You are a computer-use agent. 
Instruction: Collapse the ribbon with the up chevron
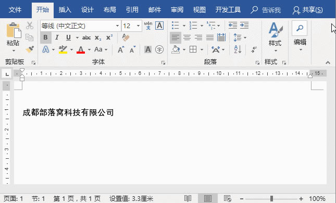click(x=328, y=62)
